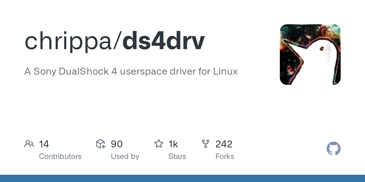Click the Stars star icon
The width and height of the screenshot is (365, 182).
(159, 144)
